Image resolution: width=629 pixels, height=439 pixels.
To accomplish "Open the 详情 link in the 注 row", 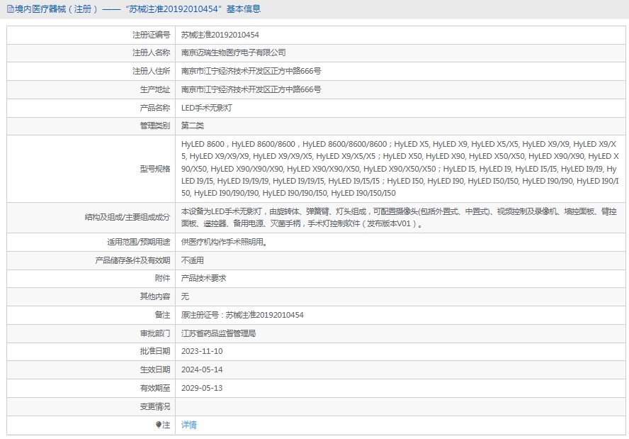I will [x=188, y=425].
